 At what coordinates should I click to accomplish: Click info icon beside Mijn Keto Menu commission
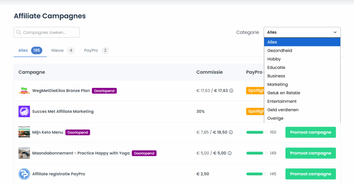(231, 132)
